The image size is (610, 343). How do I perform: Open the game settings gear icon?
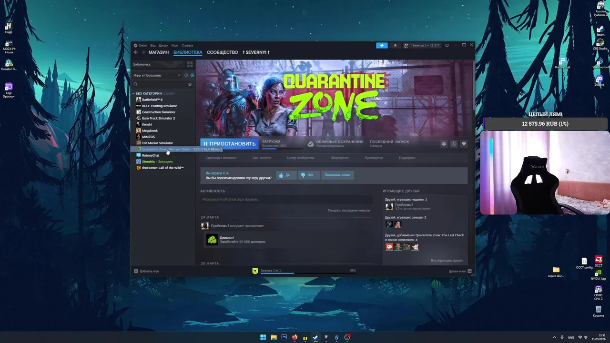(x=444, y=144)
